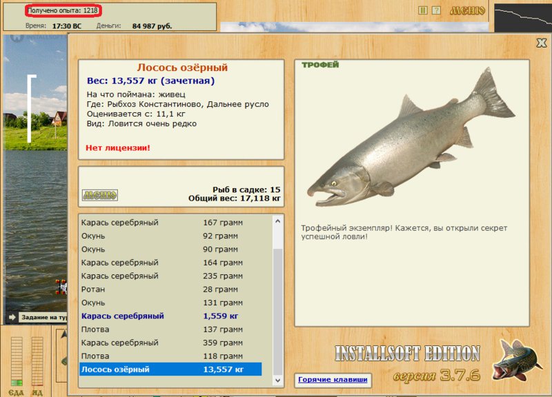This screenshot has height=397, width=552.
Task: Click the Рыб в садке: 15 count
Action: [246, 190]
